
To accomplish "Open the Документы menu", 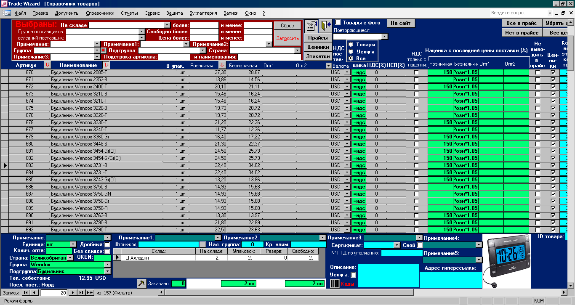I will coord(67,13).
